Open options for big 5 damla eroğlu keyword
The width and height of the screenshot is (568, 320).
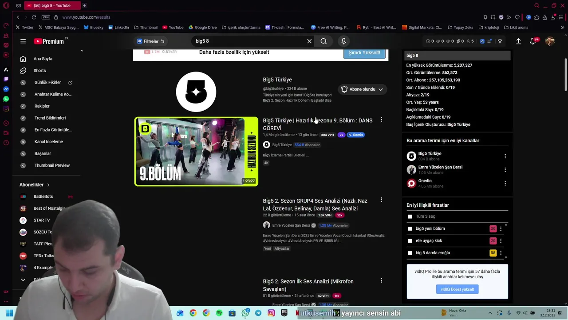501,253
